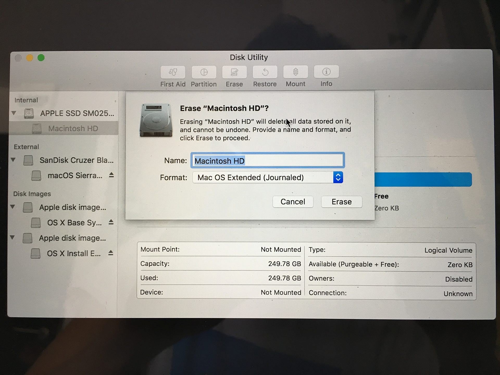
Task: Select OS X Install E... label
Action: pos(74,253)
